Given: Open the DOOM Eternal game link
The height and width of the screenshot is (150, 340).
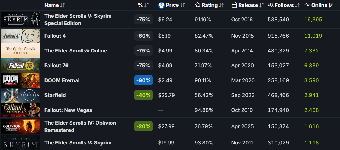Looking at the screenshot, I should pyautogui.click(x=62, y=80).
